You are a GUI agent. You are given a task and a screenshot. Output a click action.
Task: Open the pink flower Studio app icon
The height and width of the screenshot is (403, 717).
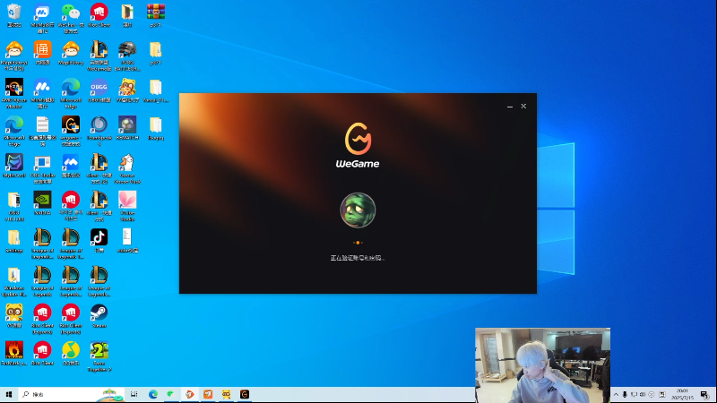(x=127, y=200)
